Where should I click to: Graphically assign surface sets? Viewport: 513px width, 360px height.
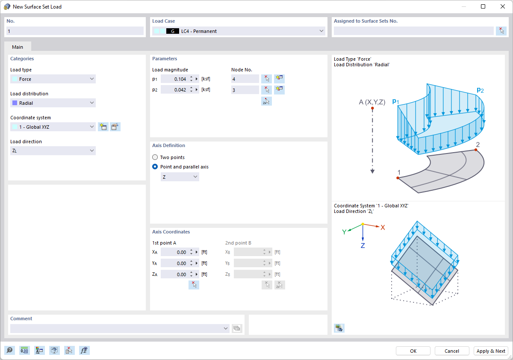click(x=501, y=30)
